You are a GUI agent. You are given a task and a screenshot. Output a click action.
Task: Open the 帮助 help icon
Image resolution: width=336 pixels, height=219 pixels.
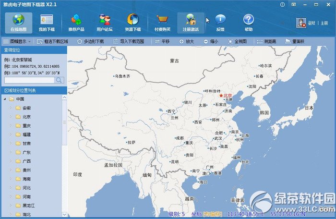pyautogui.click(x=249, y=23)
